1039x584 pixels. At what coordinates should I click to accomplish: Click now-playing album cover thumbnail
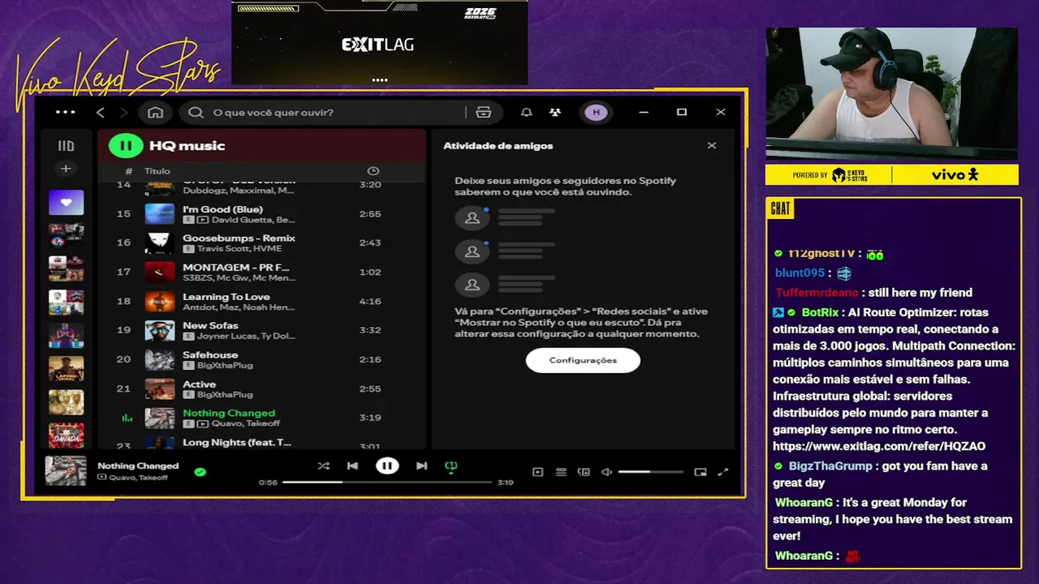[66, 471]
